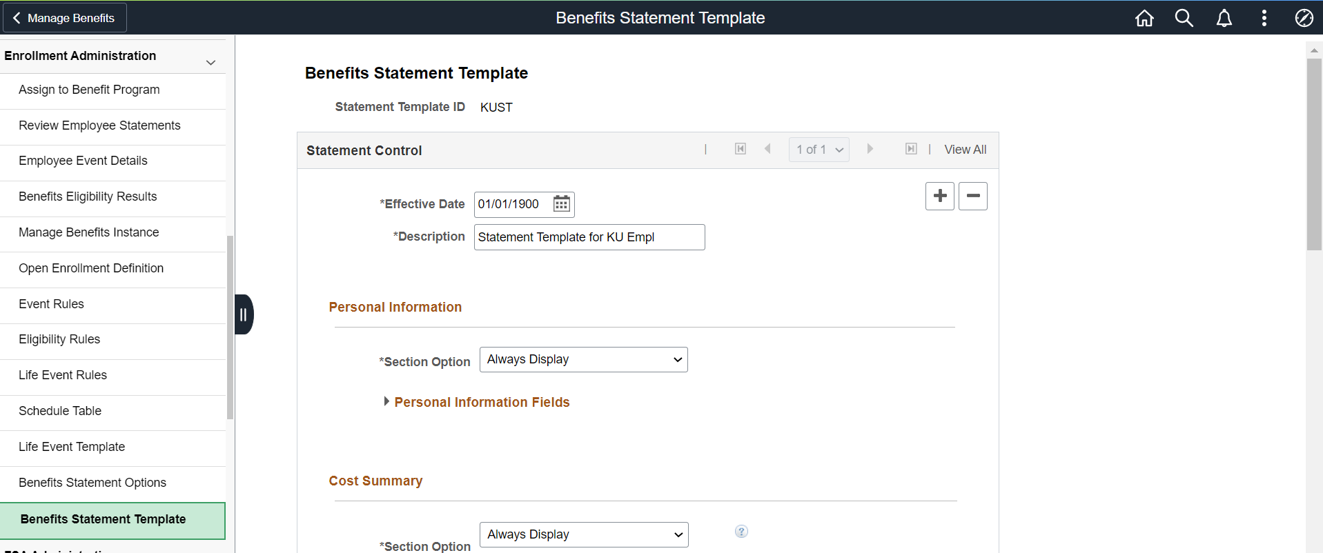Screen dimensions: 1323x553
Task: Open Personal Information Section Option dropdown
Action: tap(583, 360)
